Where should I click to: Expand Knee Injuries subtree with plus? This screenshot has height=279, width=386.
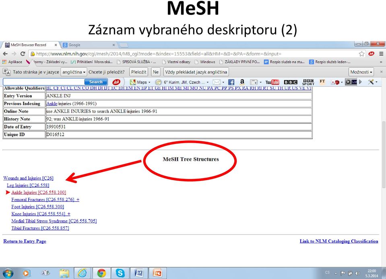tap(69, 214)
